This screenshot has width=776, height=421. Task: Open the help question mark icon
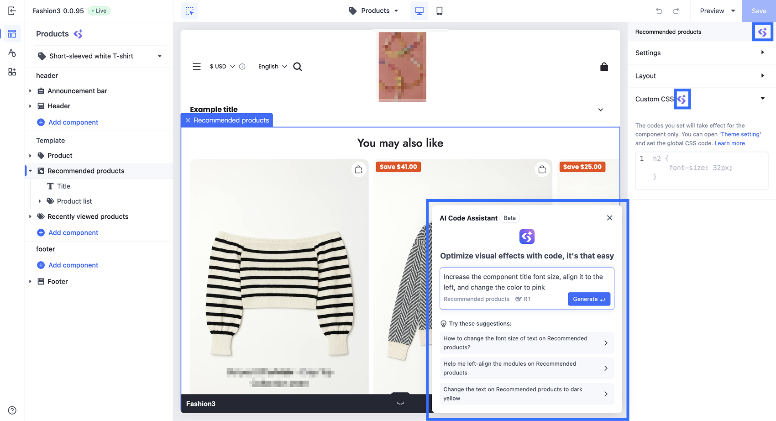12,410
